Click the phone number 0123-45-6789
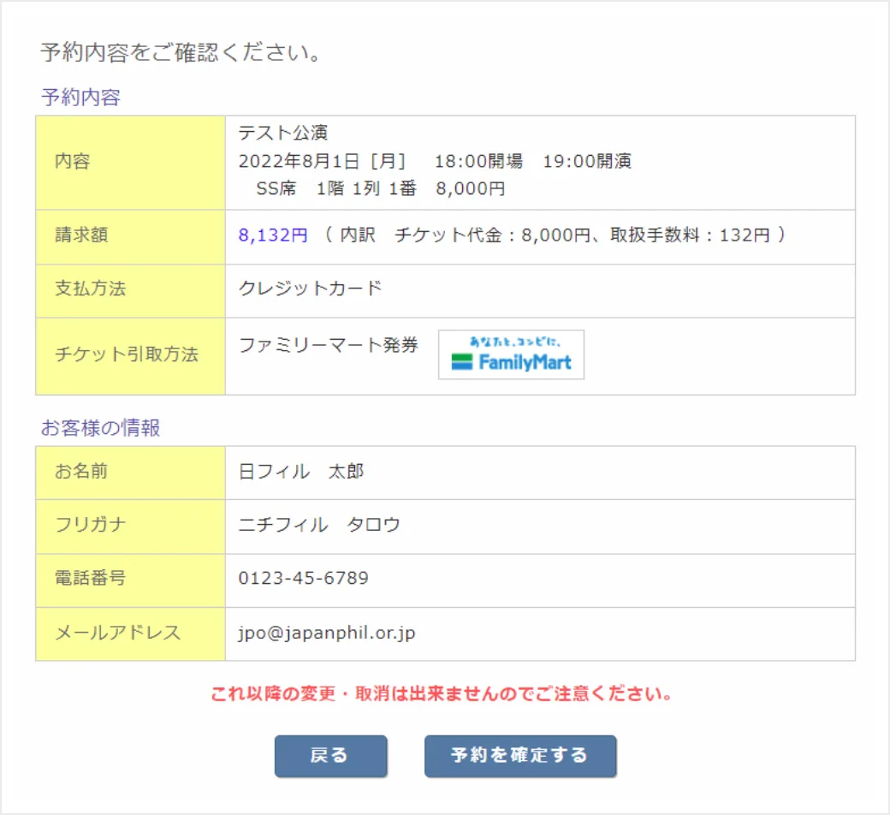Viewport: 890px width, 815px height. [x=304, y=579]
